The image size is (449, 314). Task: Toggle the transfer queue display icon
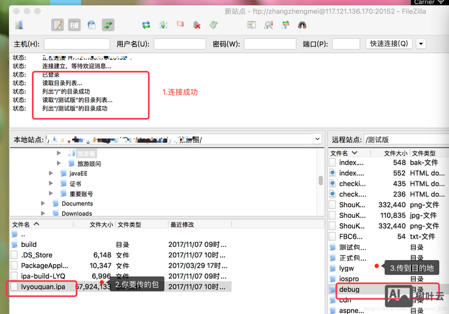(108, 25)
